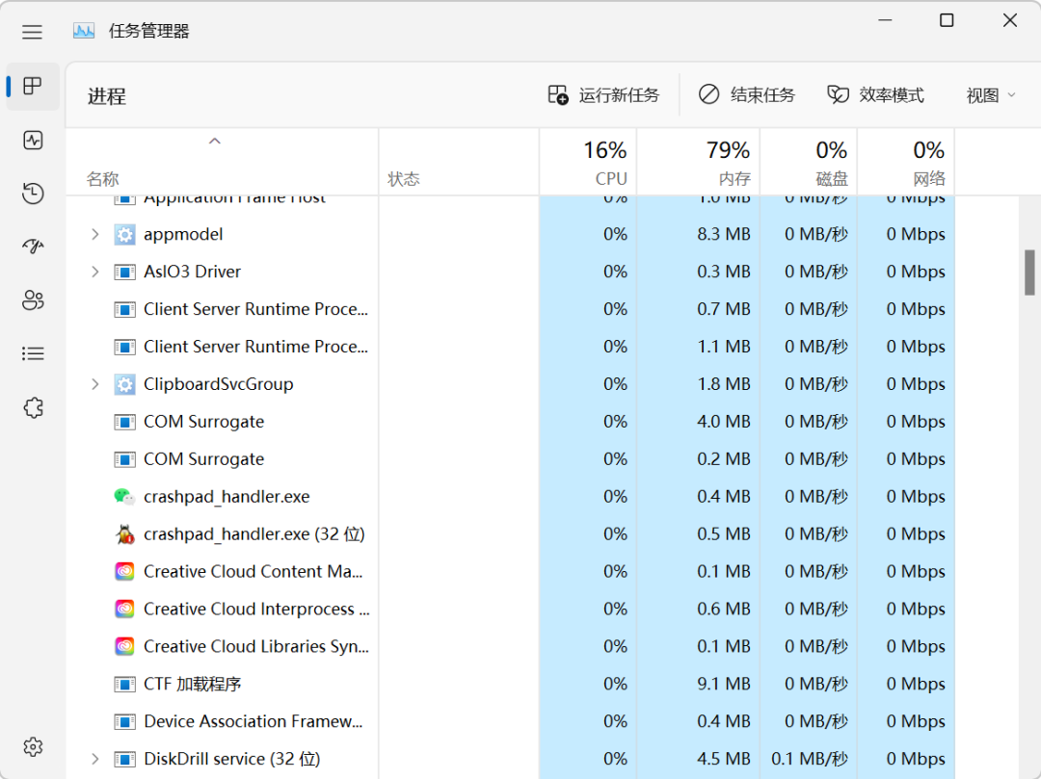
Task: Select the Processes sidebar icon
Action: (33, 87)
